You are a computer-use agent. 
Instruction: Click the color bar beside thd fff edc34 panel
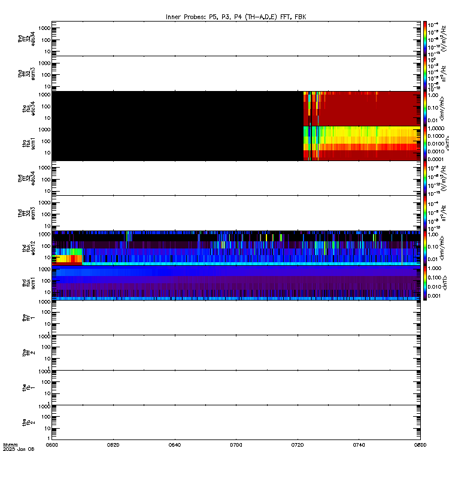425,178
